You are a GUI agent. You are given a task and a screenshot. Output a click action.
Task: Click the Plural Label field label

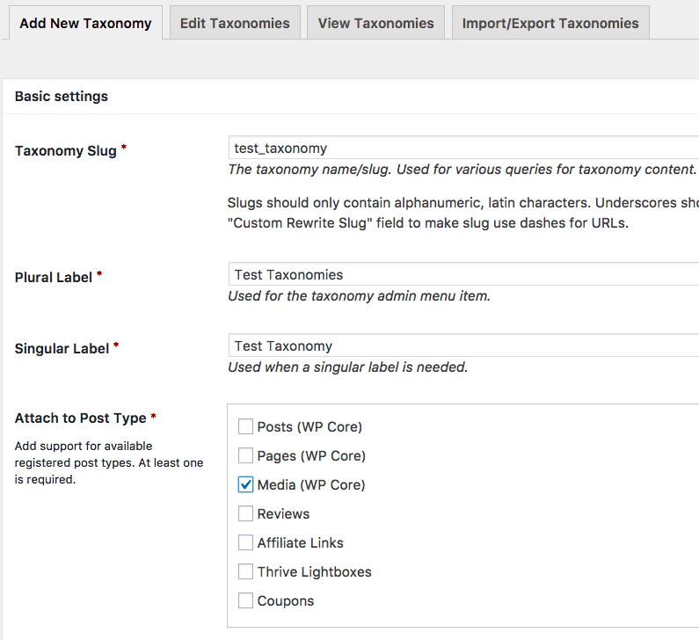54,277
